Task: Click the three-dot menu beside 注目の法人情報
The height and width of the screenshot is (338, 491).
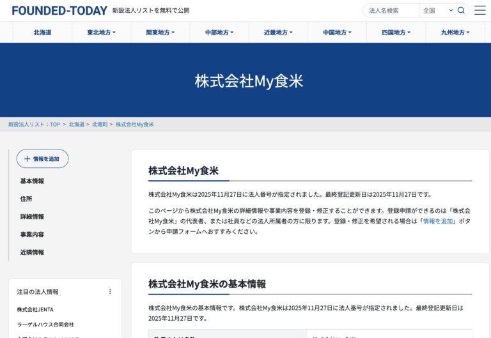Action: click(x=109, y=291)
